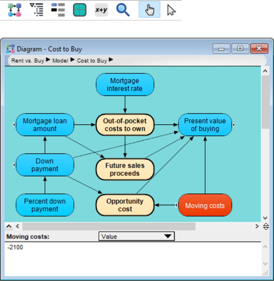This screenshot has width=274, height=281.
Task: Click diagram vertical scrollbar up arrow
Action: (x=265, y=71)
